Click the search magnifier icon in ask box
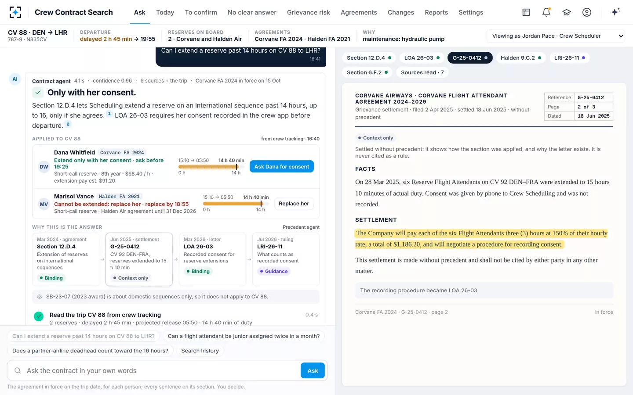Image resolution: width=633 pixels, height=395 pixels. tap(18, 370)
